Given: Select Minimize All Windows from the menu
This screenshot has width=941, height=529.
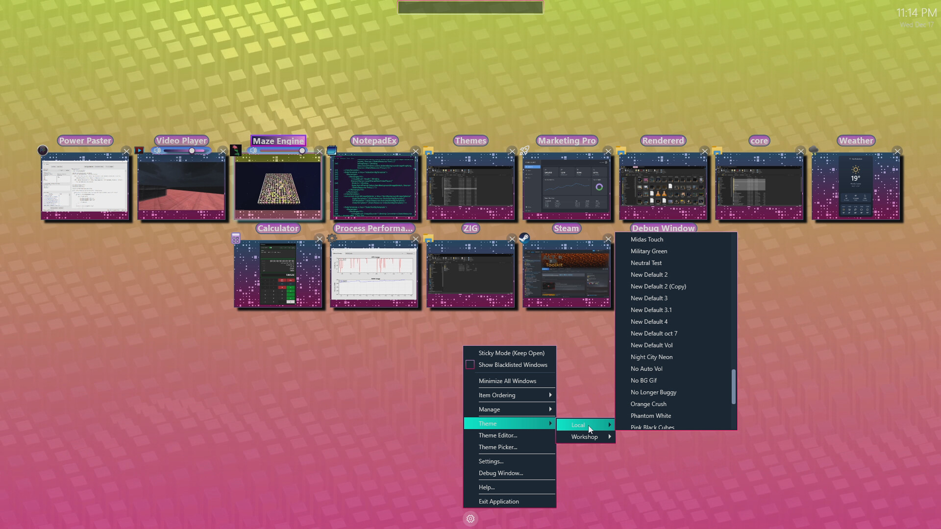Looking at the screenshot, I should click(x=507, y=381).
